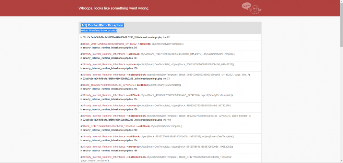343x163 pixels.
Task: Click 'page_header_container' argument text
Action: 95,161
